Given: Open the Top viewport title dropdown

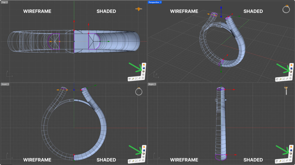Looking at the screenshot, I should point(7,2).
